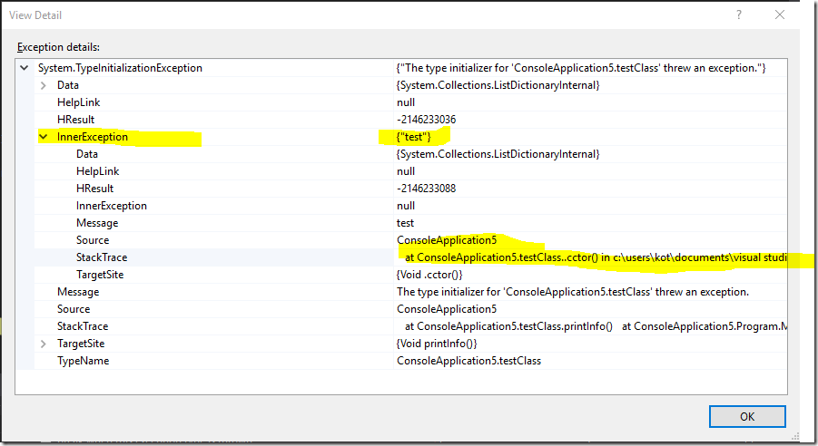Click the OK button

(747, 416)
